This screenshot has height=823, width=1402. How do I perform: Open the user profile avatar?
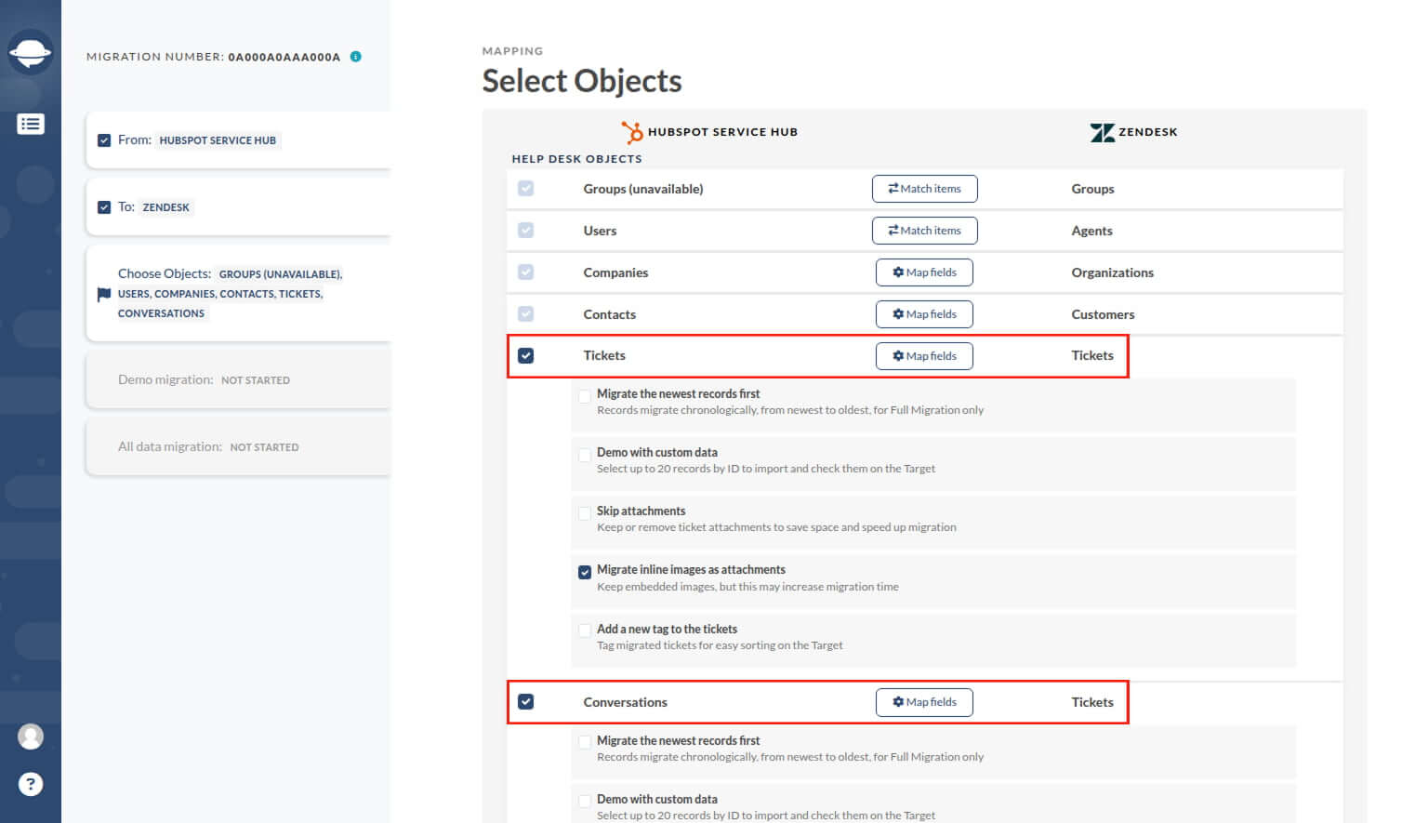click(x=31, y=737)
